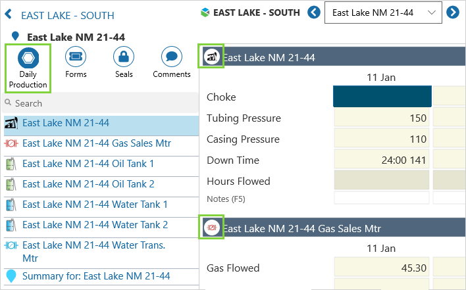466x290 pixels.
Task: Click the Notes (F5) field
Action: [382, 198]
